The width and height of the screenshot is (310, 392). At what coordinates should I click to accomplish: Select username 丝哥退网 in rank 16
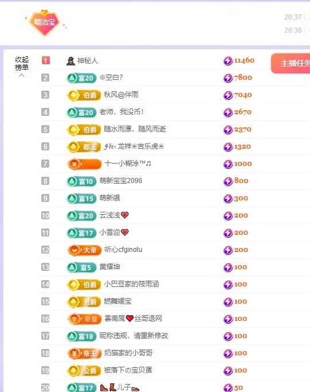click(x=148, y=319)
